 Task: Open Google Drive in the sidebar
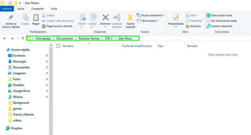[21, 91]
